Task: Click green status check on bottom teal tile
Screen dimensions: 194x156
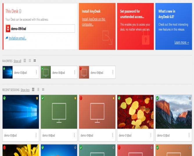Action: [81, 148]
